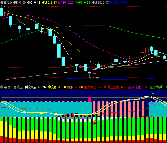The image size is (167, 143).
Task: Click the 高度控盘: 0.00 value
Action: (x=138, y=87)
